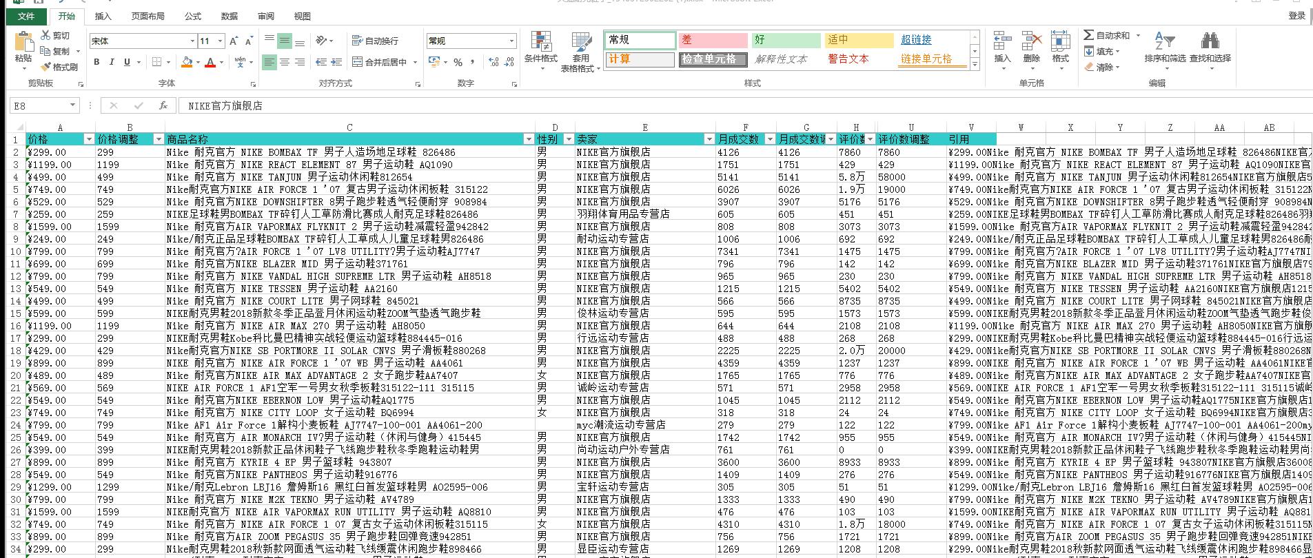
Task: Open the 常规 number format dropdown
Action: pos(511,41)
